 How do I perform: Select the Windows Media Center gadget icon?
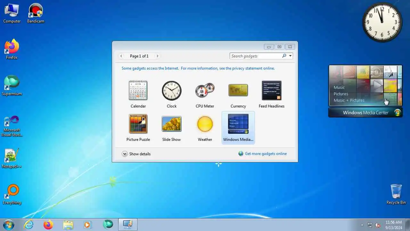tap(238, 124)
